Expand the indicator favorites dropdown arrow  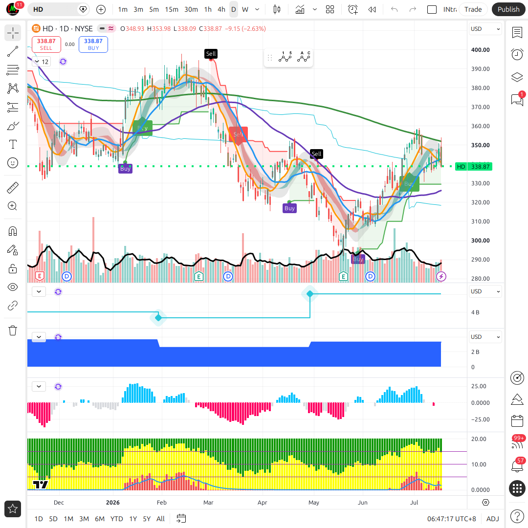click(315, 9)
